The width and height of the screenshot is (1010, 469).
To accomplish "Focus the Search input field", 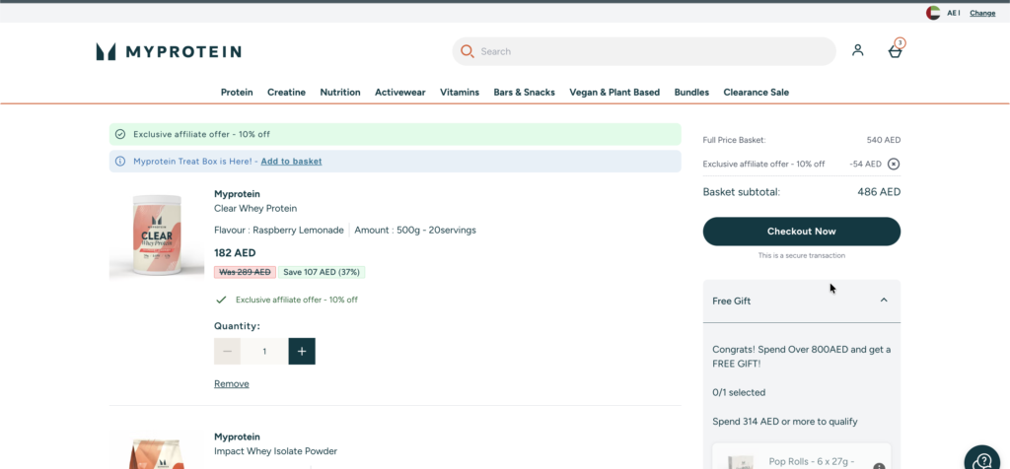I will coord(644,51).
